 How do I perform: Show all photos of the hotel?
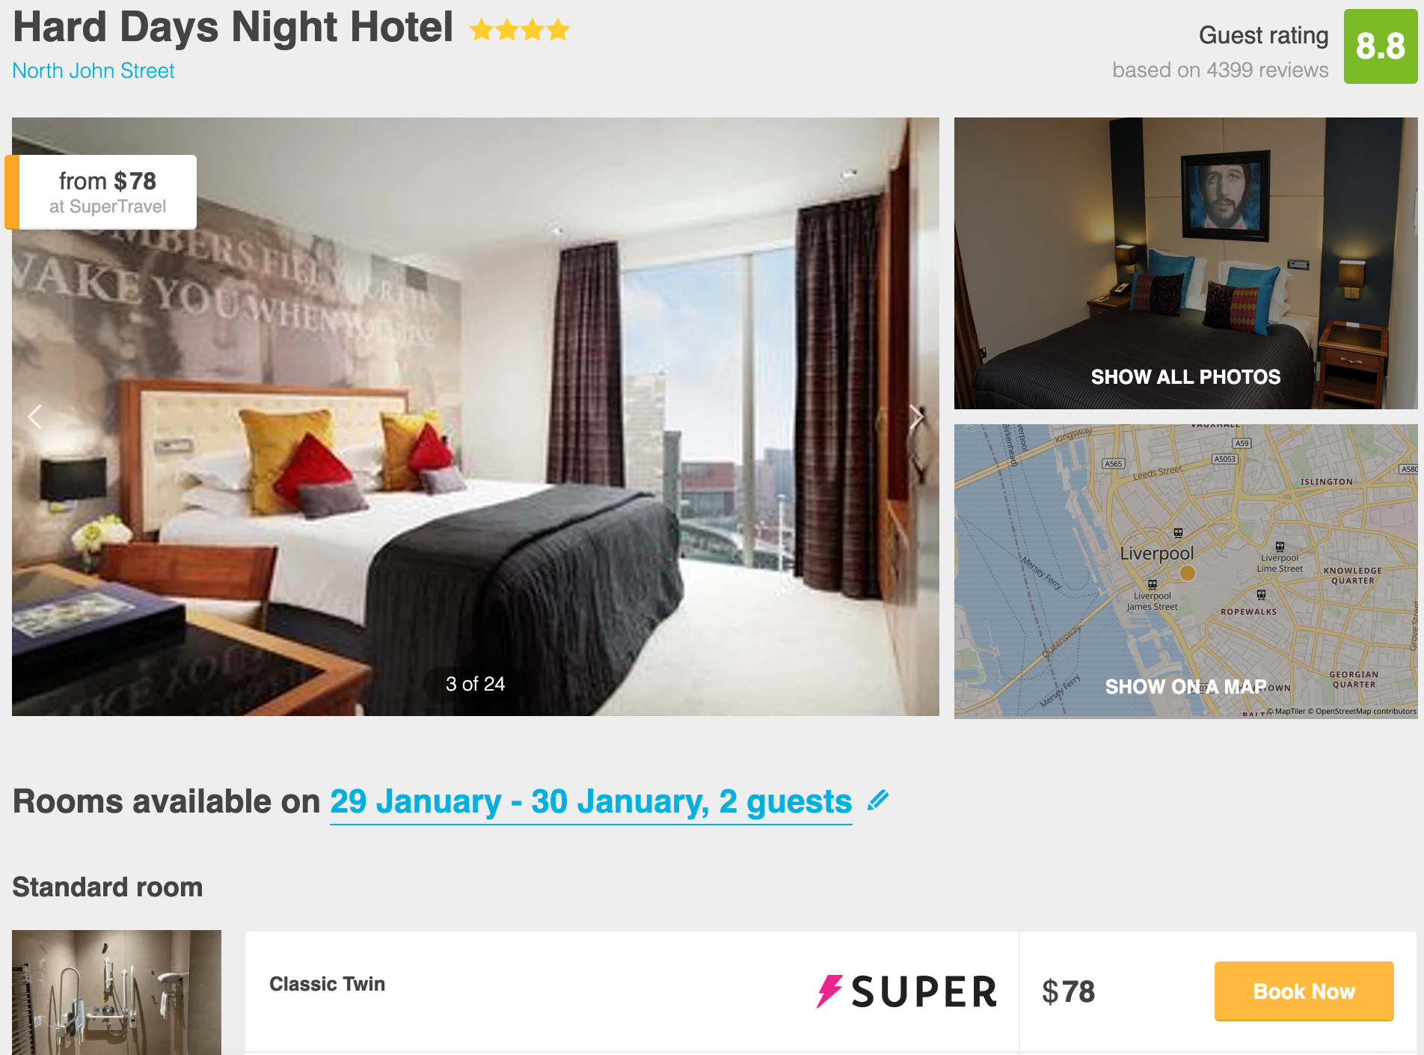(1185, 376)
